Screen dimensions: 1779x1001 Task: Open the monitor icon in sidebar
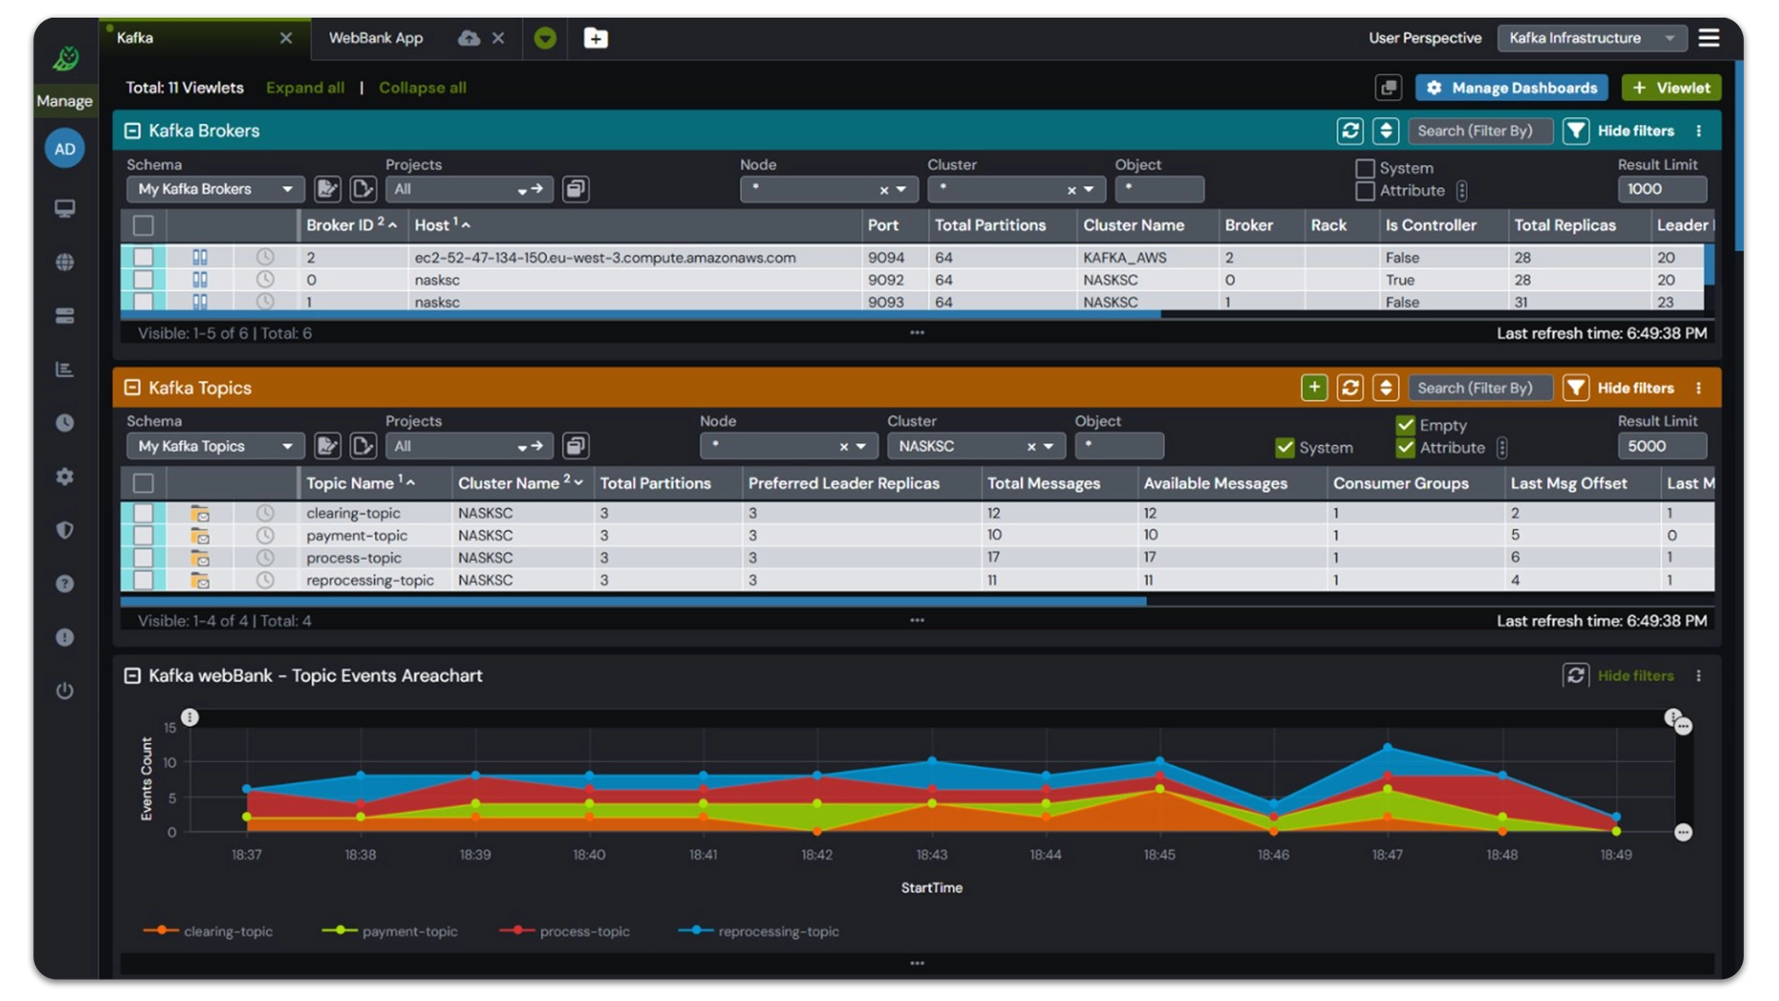65,209
